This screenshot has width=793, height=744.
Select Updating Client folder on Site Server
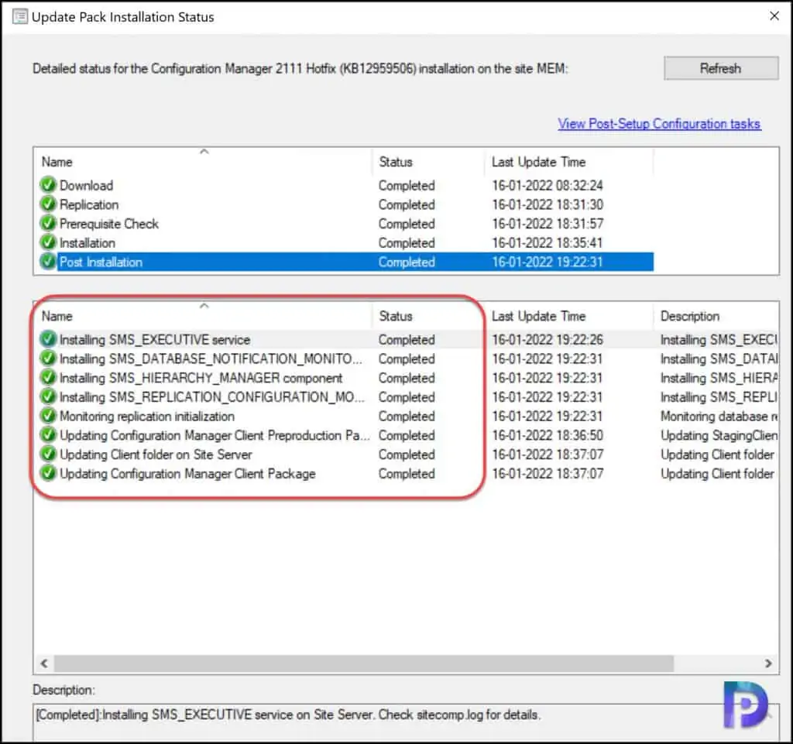156,454
